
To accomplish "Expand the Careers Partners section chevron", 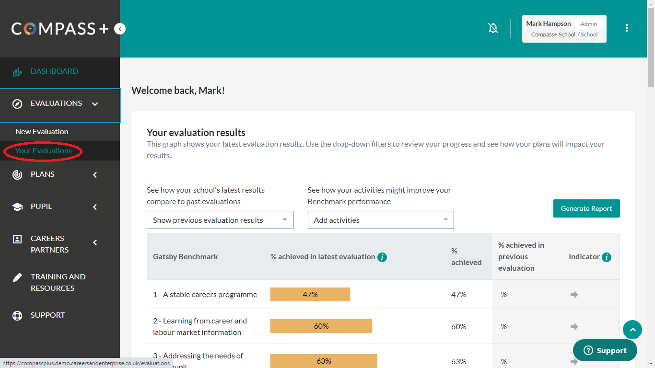I will click(x=95, y=242).
